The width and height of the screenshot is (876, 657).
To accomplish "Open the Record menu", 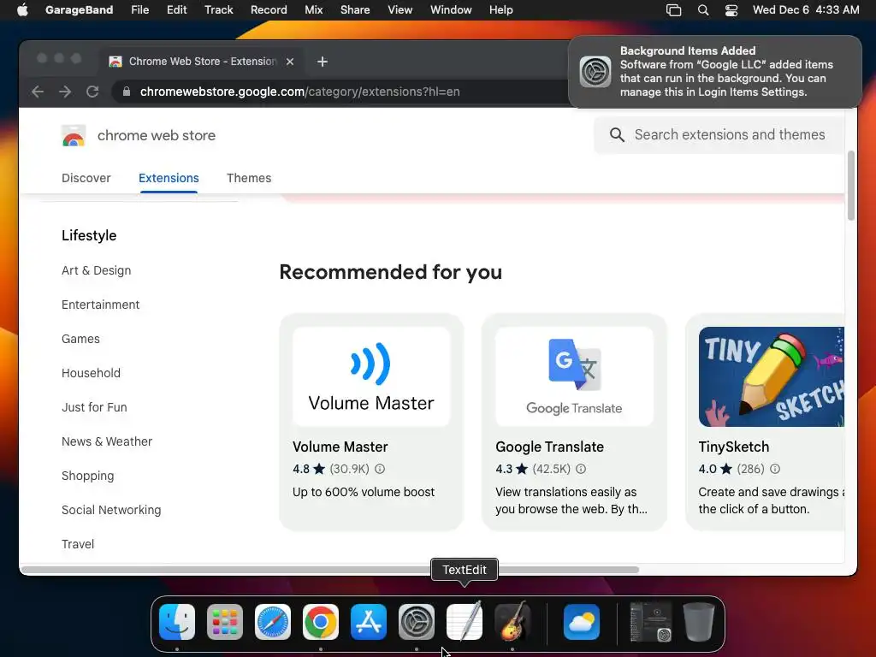I will click(x=269, y=10).
